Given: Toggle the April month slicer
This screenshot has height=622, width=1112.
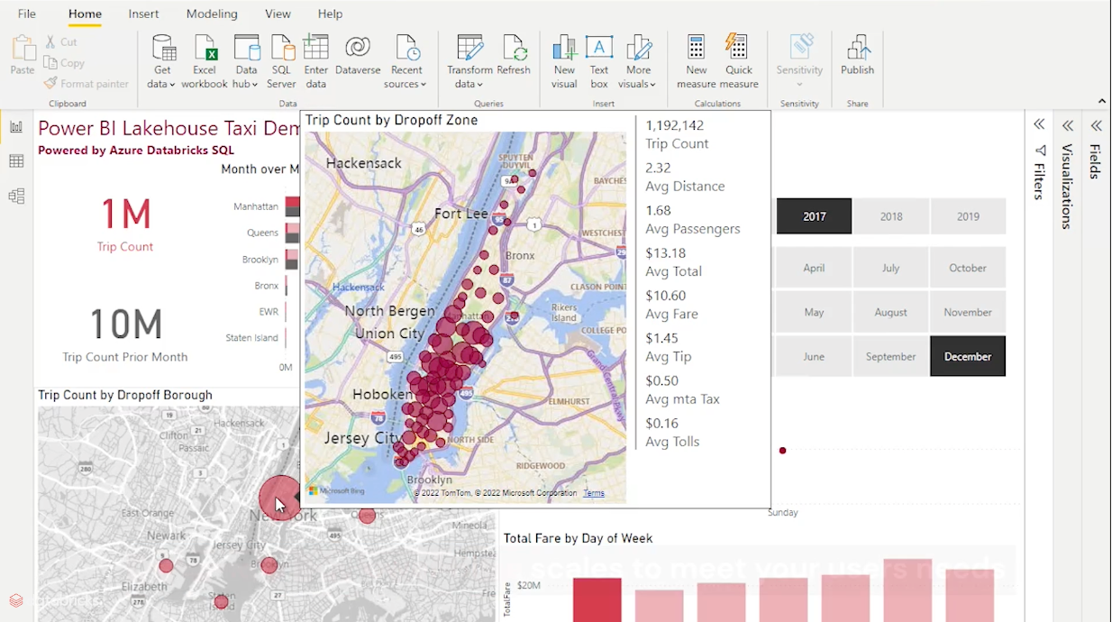Looking at the screenshot, I should (814, 268).
